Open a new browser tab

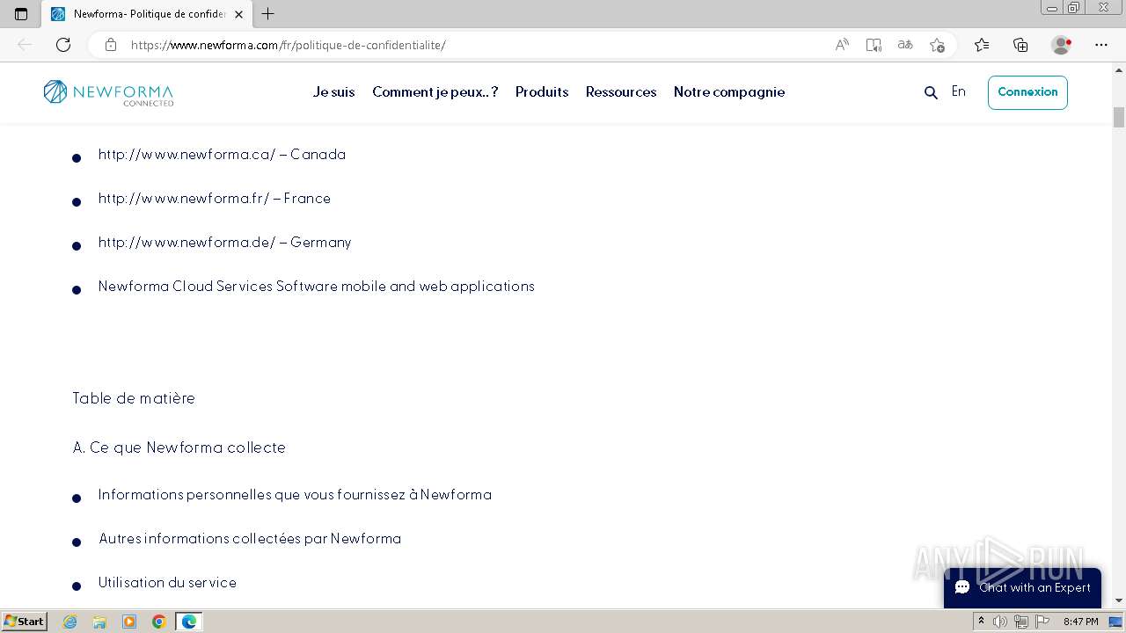[268, 14]
